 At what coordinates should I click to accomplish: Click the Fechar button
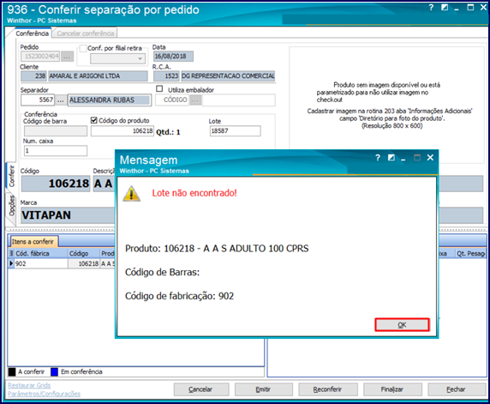coord(457,389)
